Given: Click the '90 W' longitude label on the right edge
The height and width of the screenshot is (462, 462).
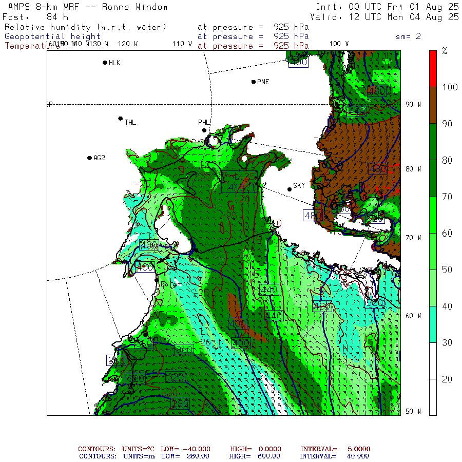Looking at the screenshot, I should point(413,104).
